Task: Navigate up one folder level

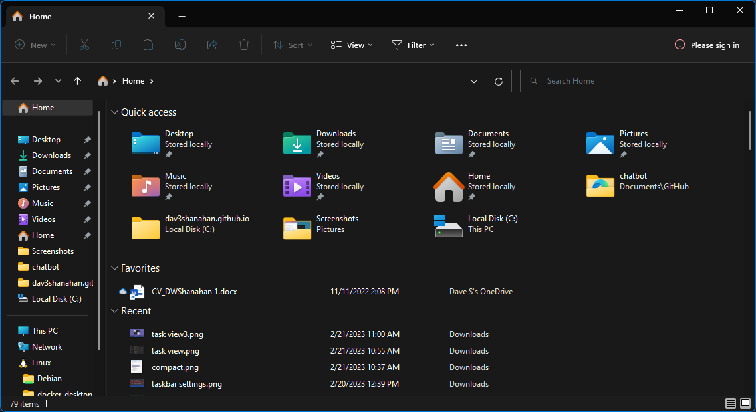Action: pos(77,81)
